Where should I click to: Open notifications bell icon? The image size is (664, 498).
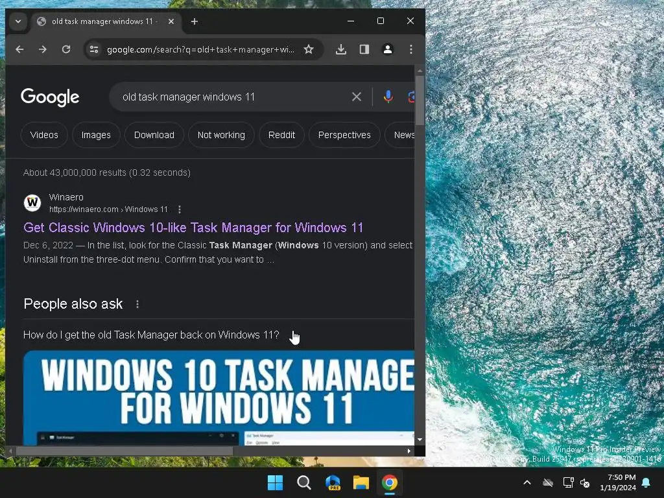click(x=646, y=482)
